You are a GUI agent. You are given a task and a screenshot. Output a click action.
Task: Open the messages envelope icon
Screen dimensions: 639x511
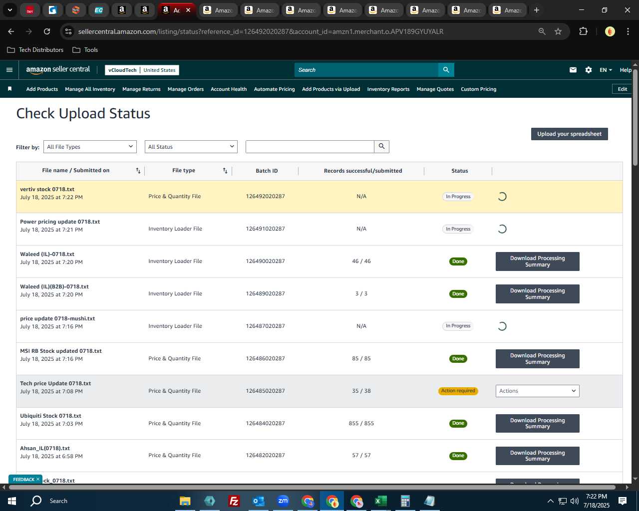(x=573, y=70)
